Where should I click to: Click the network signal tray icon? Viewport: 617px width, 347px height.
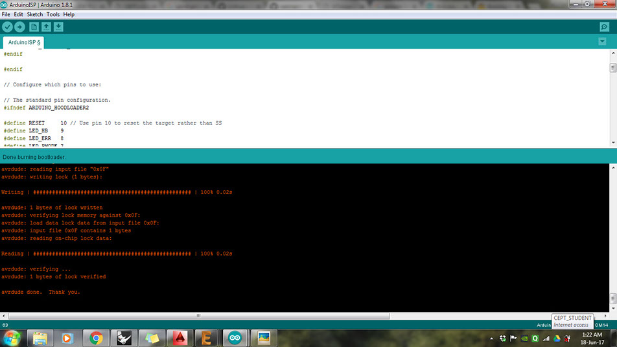(546, 339)
